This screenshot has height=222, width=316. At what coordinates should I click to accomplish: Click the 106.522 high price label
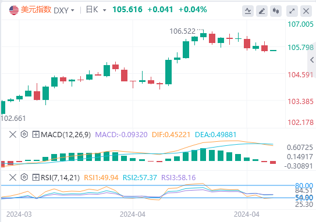(x=183, y=31)
